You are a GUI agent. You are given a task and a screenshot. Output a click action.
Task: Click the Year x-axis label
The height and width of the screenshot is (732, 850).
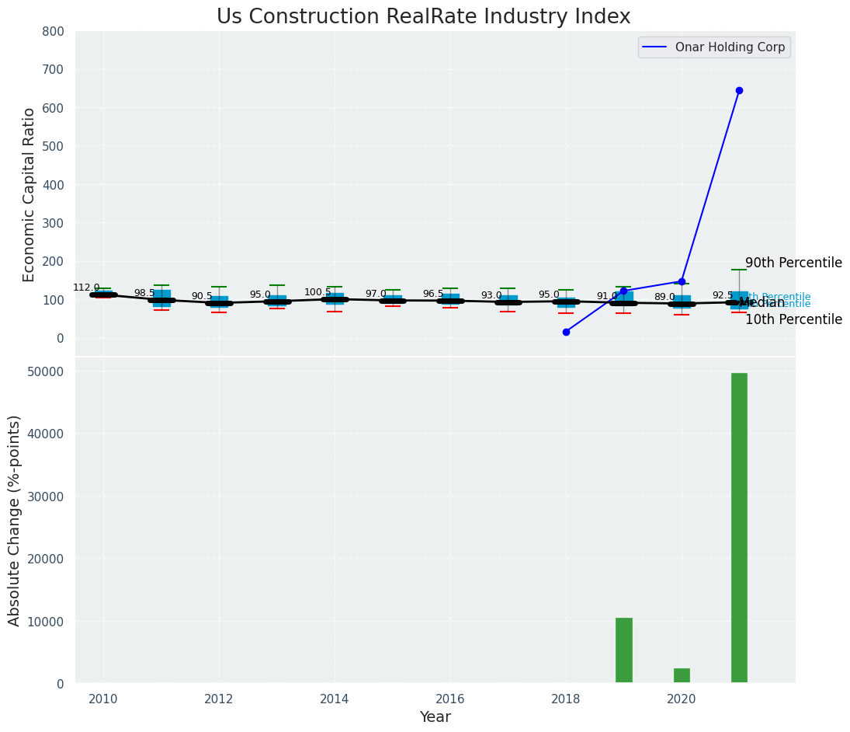tap(435, 717)
